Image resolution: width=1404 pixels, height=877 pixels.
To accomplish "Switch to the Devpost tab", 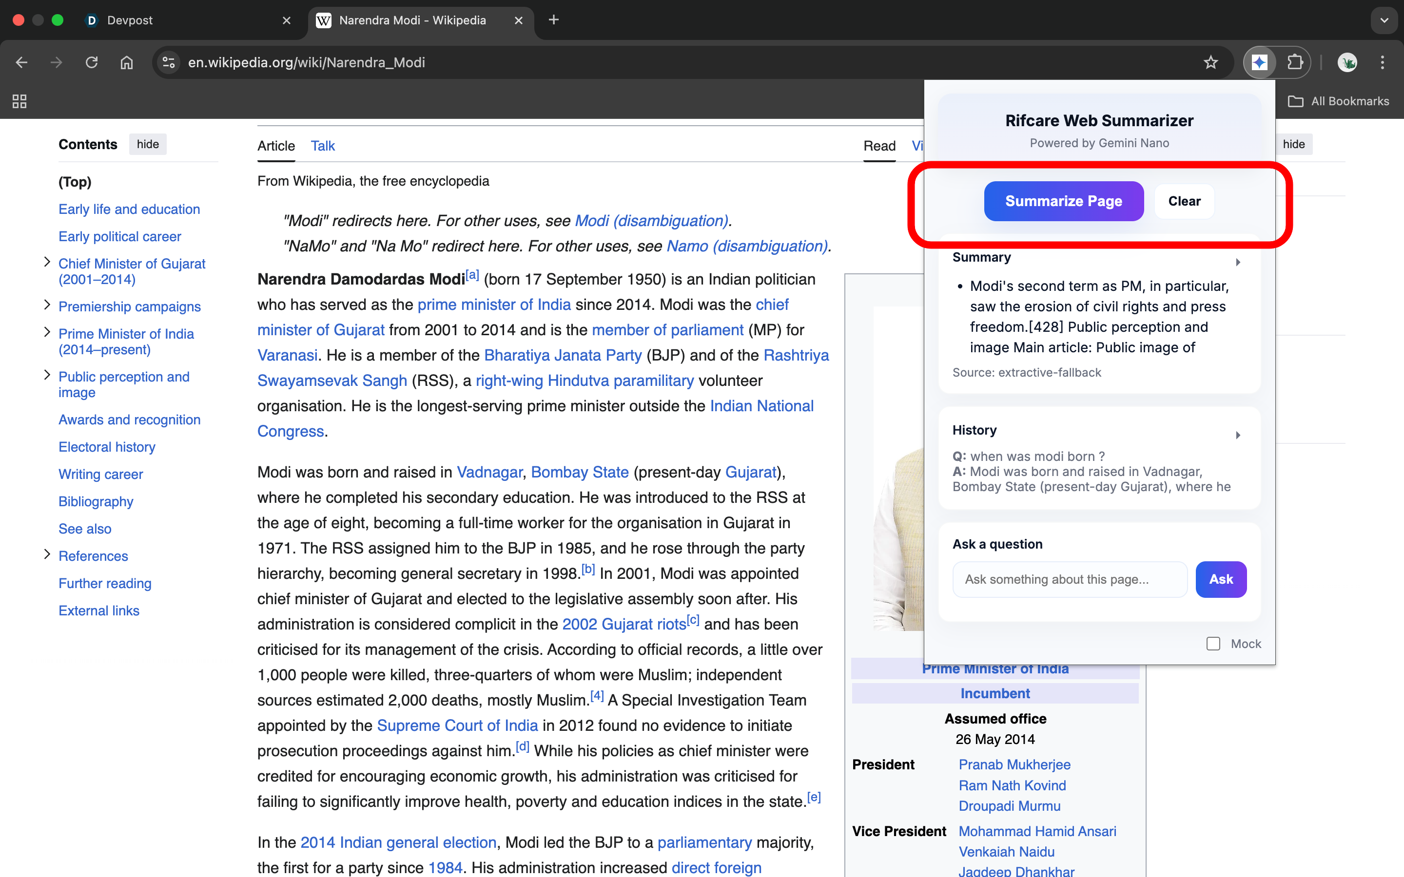I will tap(130, 20).
